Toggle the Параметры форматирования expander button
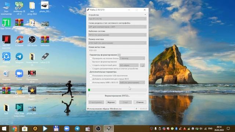 [119, 55]
